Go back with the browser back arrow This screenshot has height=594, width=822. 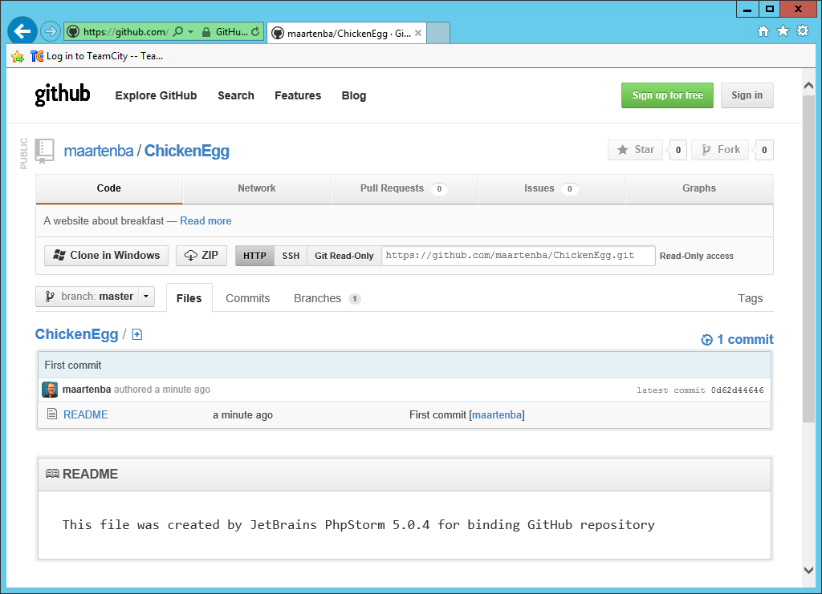click(22, 31)
